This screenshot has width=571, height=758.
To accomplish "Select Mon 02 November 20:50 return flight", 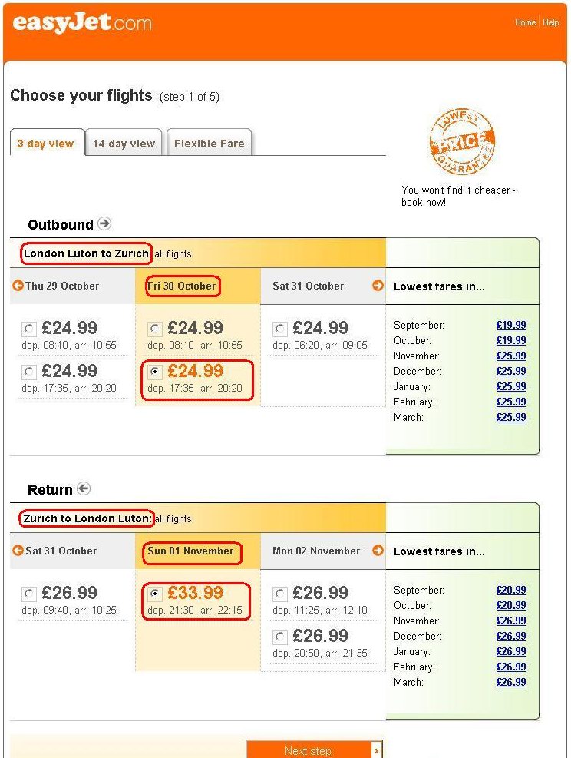I will (280, 637).
